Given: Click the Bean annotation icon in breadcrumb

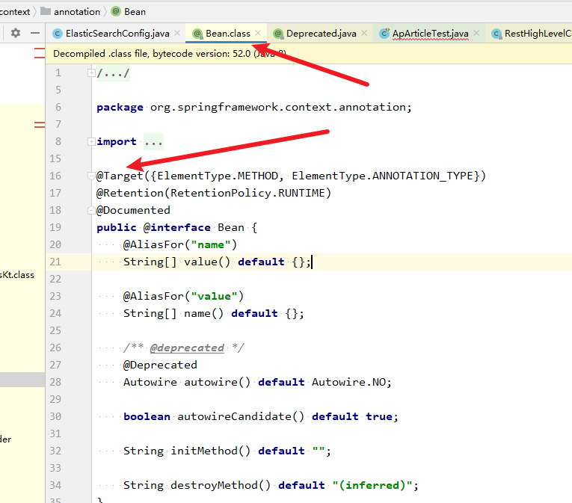Looking at the screenshot, I should pos(116,11).
